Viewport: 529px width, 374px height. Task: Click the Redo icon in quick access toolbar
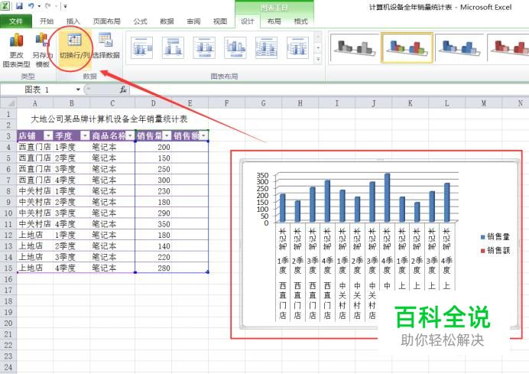[48, 6]
